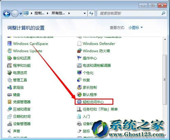Screen dimensions: 170x140
Task: Click the 个性化 icon
Action: [x=79, y=73]
